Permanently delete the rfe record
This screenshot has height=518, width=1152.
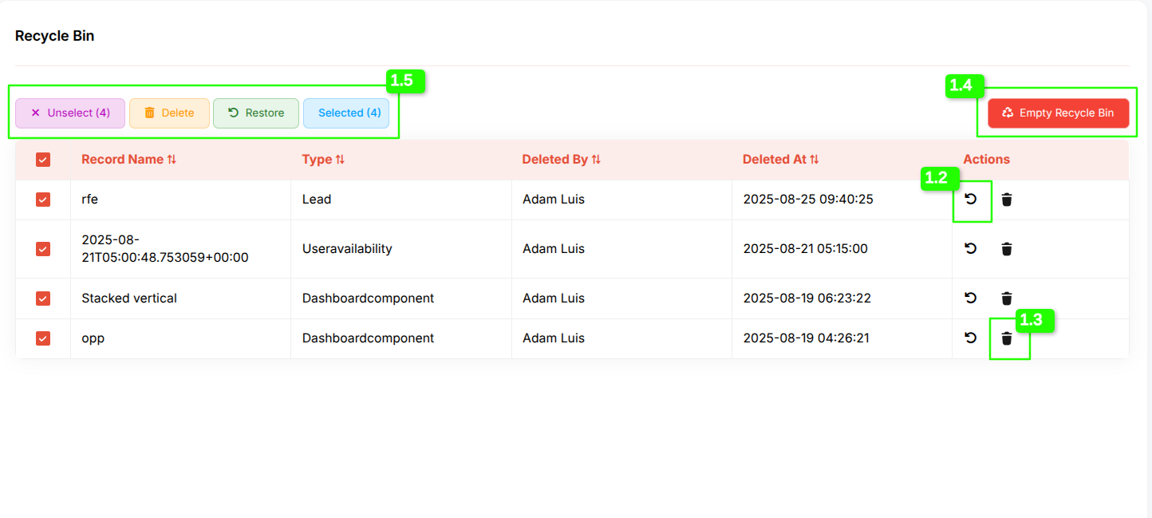(x=1007, y=200)
